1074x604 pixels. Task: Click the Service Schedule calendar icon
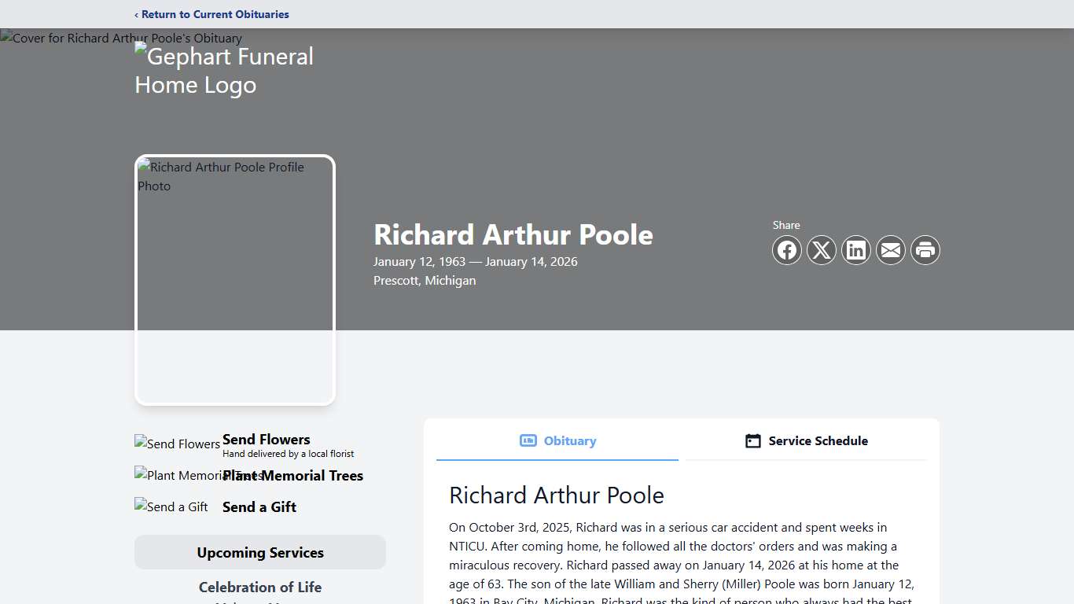click(752, 440)
